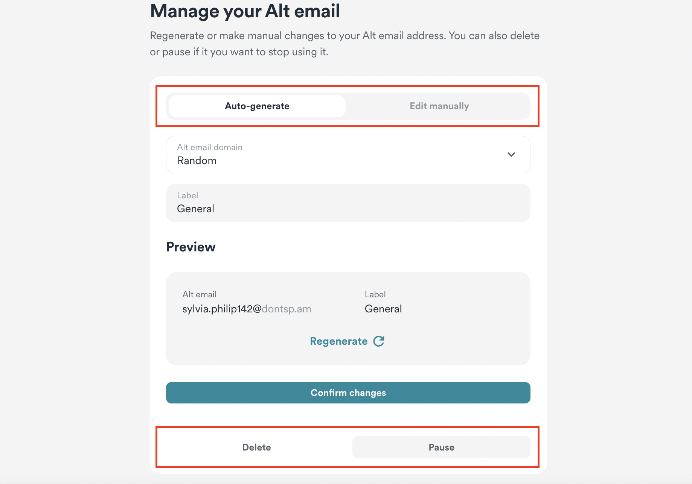The image size is (692, 484).
Task: Click the General label value in preview
Action: [x=383, y=309]
